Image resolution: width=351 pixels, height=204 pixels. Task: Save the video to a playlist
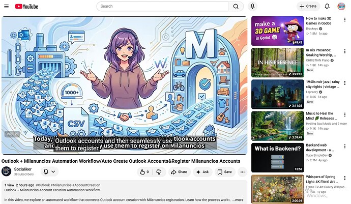point(225,172)
